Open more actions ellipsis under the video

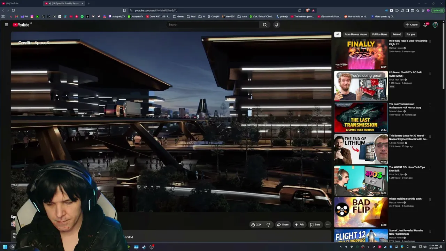328,225
